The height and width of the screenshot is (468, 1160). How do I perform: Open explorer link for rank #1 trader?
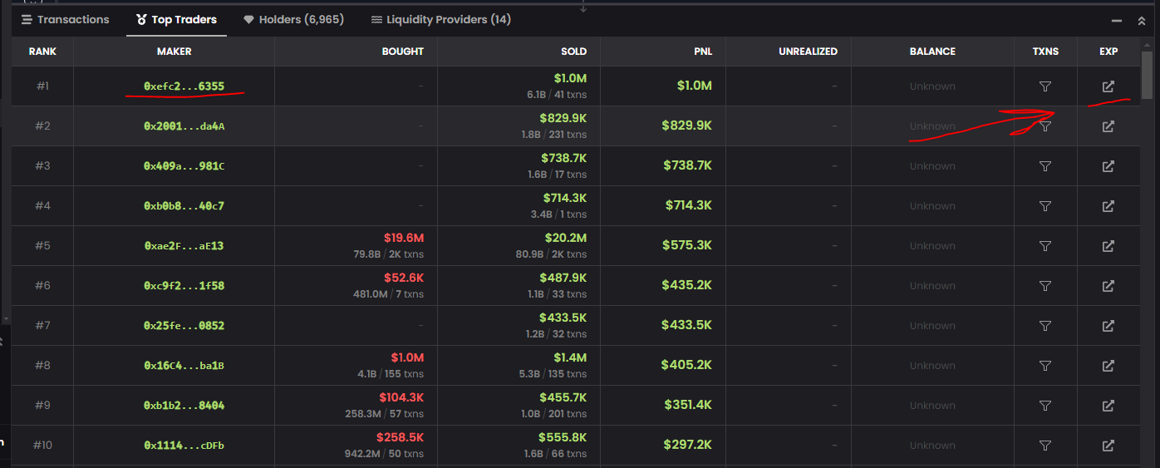pos(1108,86)
